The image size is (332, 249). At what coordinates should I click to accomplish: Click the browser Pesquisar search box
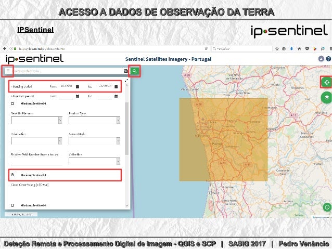coord(242,49)
